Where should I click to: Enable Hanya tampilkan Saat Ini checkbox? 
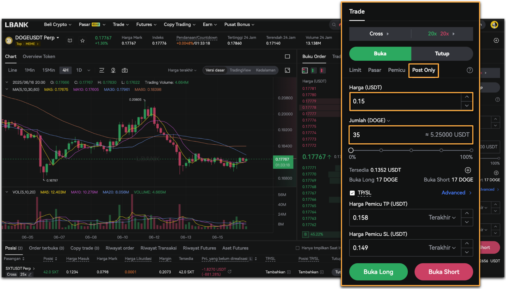click(297, 248)
